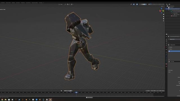This screenshot has height=101, width=180.
Task: Switch viewport shading to rendered
Action: [146, 4]
